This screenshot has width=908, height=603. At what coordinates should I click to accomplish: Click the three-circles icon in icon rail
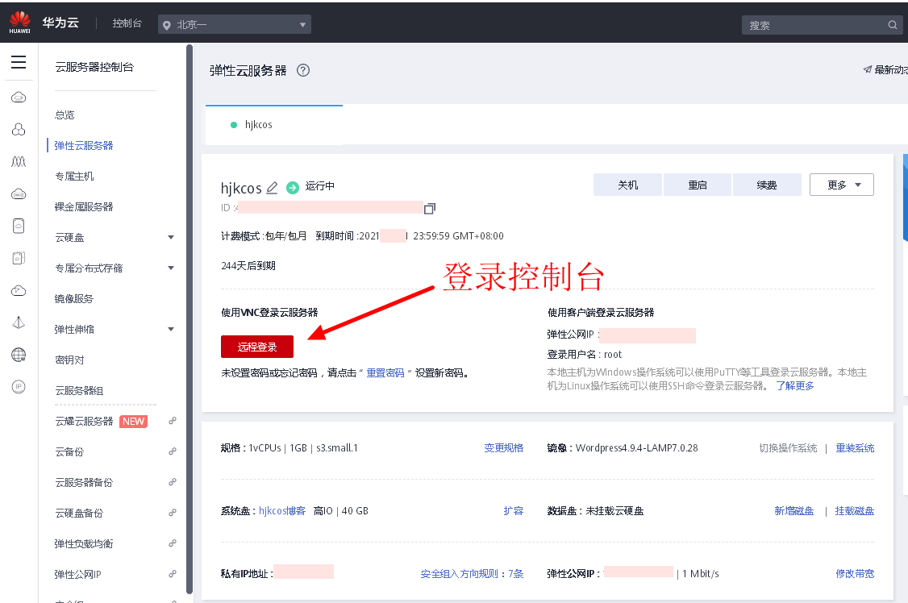[19, 129]
